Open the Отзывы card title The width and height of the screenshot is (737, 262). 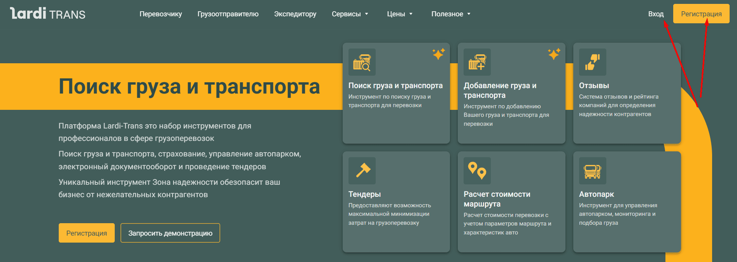click(x=594, y=85)
